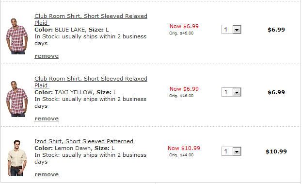Click the Orig. $46.00 under the Taxi Yellow price
Viewport: 302px width, 184px height.
[181, 96]
